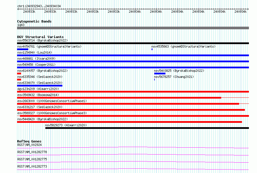Open nsv5403825 (ByrskaBishop2022) label
This screenshot has height=173, width=257.
[179, 71]
